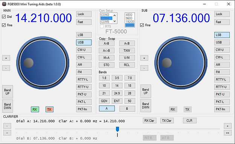The width and height of the screenshot is (235, 144).
Task: Select USB mode on MAIN
Action: (x=84, y=42)
